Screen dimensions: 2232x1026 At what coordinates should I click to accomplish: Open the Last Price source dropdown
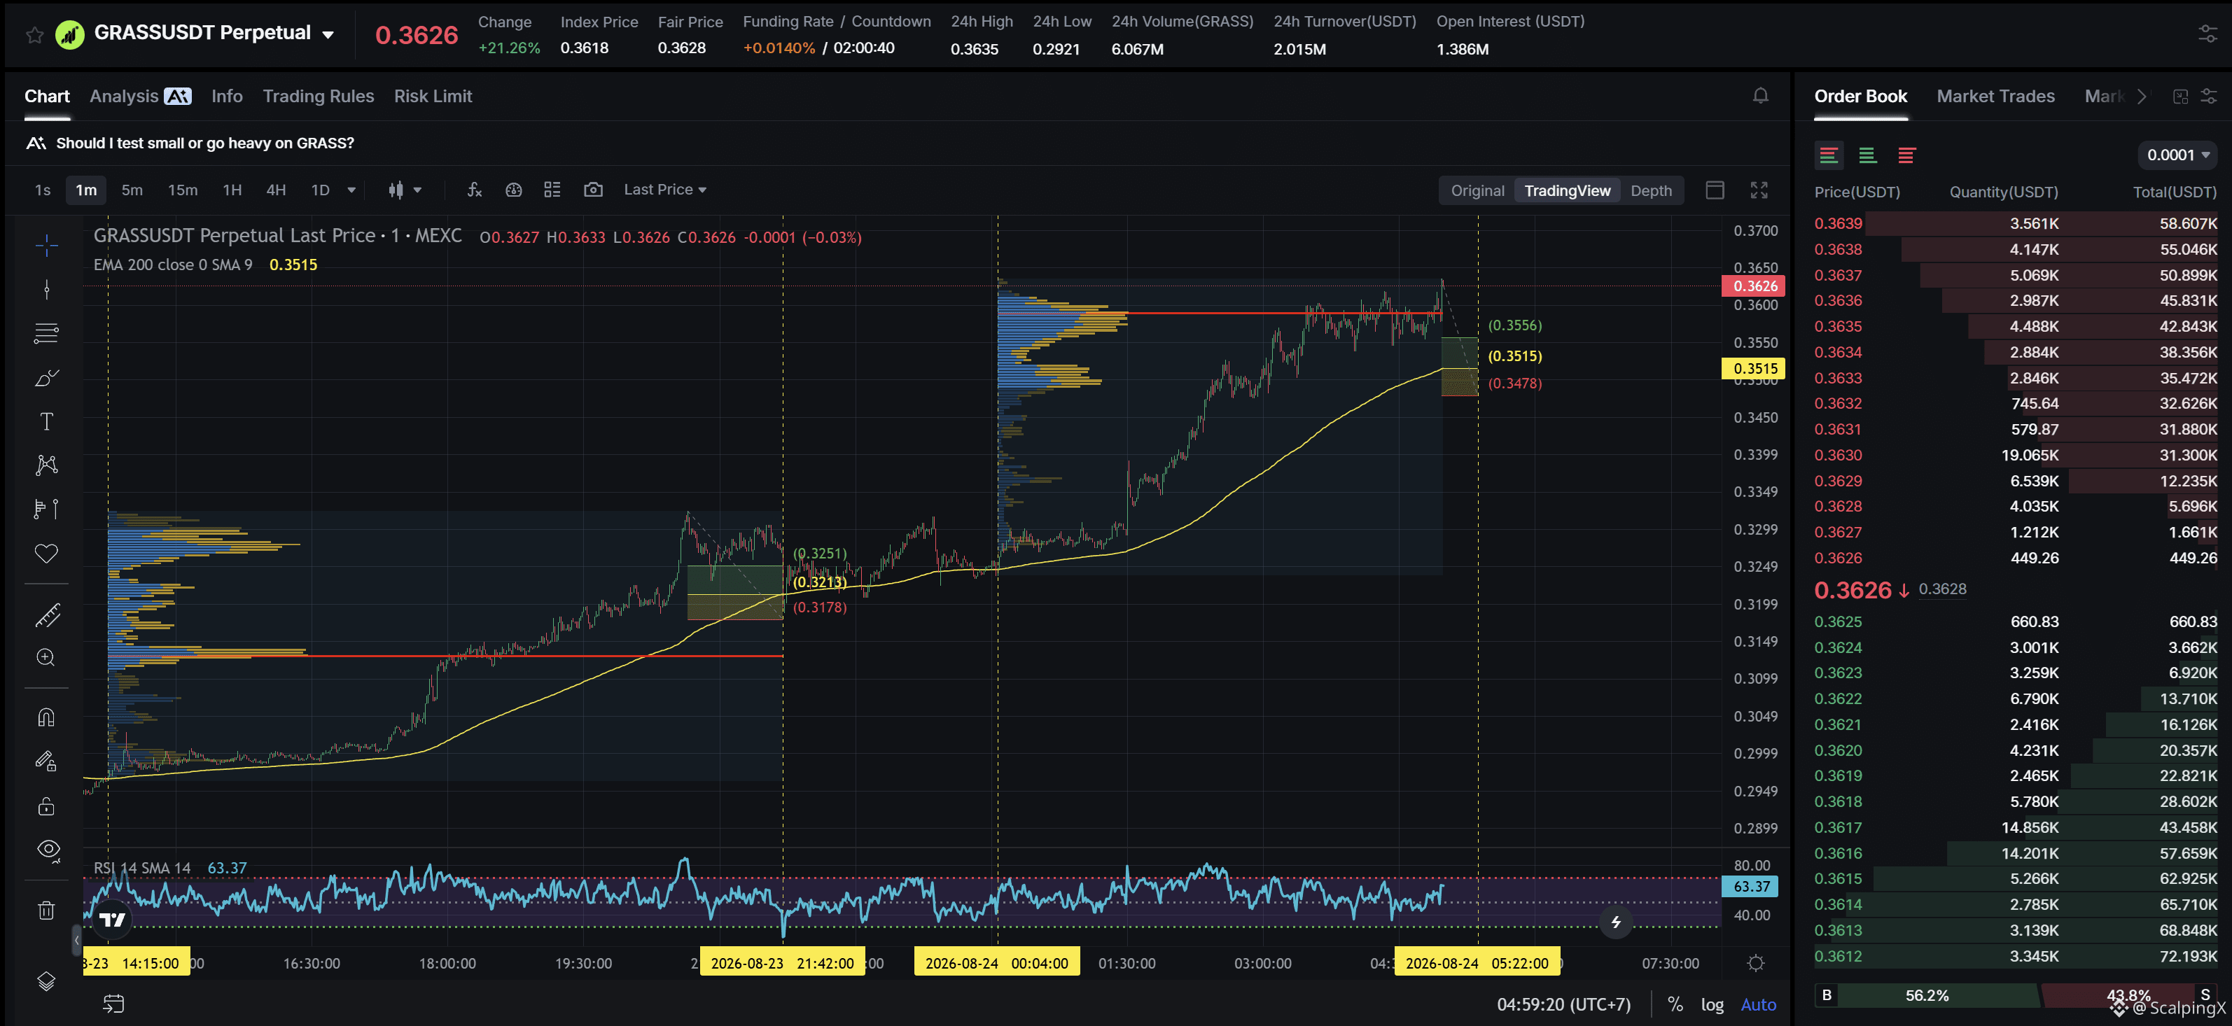click(x=664, y=190)
